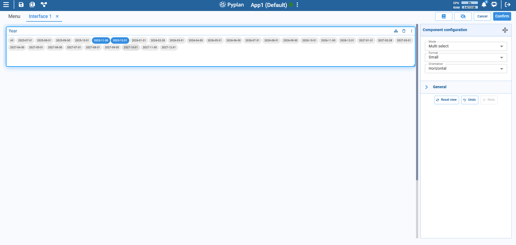Image resolution: width=516 pixels, height=245 pixels.
Task: Click the Reset view button
Action: click(446, 100)
